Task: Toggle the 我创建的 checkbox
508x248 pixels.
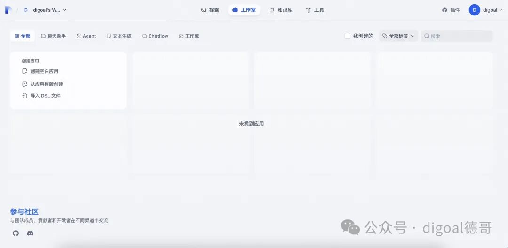Action: (x=347, y=36)
